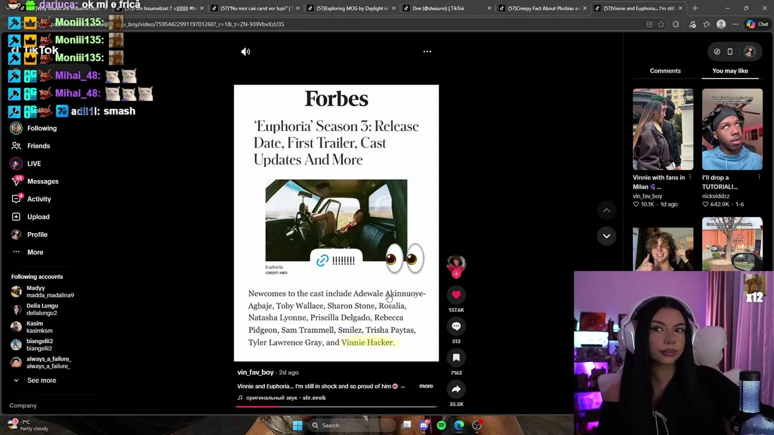Open Madyy madda_madalina9 account
Image resolution: width=774 pixels, height=435 pixels.
pyautogui.click(x=42, y=292)
